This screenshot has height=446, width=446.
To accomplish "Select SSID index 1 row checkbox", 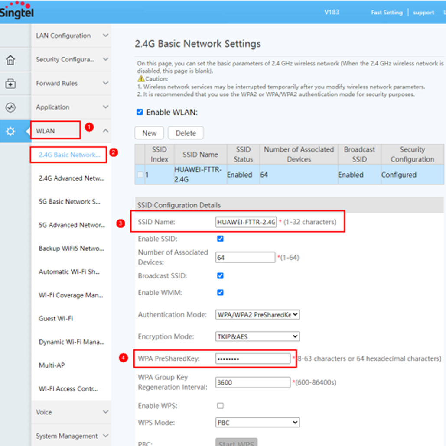I will coord(140,175).
